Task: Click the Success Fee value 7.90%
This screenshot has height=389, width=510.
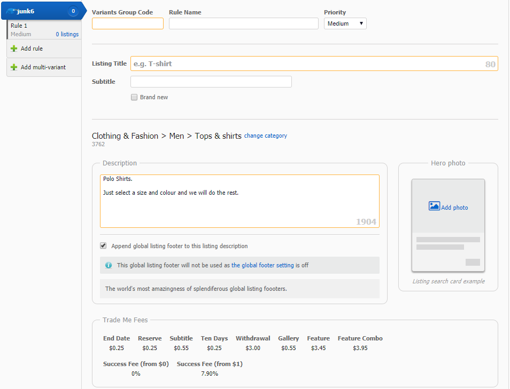Action: 210,374
